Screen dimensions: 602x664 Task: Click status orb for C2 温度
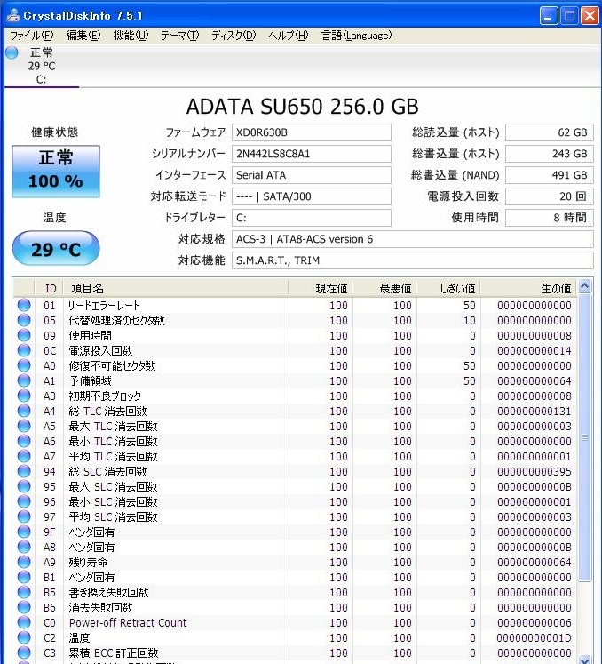pos(24,637)
